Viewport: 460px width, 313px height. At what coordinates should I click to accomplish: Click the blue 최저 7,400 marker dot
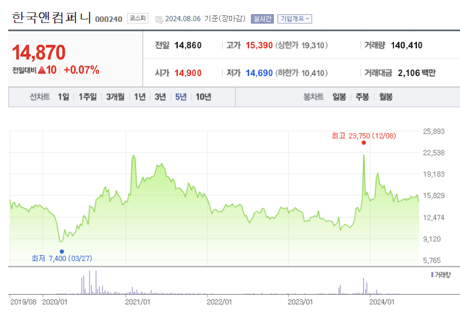(x=62, y=251)
